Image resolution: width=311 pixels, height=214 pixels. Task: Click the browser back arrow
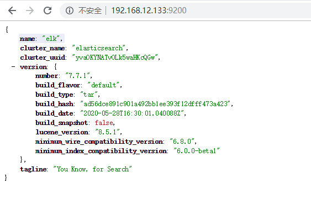point(12,11)
